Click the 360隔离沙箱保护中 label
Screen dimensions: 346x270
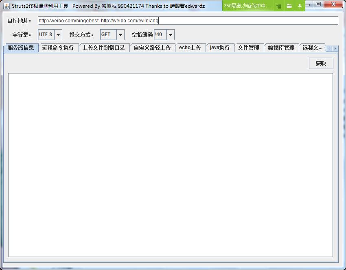248,6
